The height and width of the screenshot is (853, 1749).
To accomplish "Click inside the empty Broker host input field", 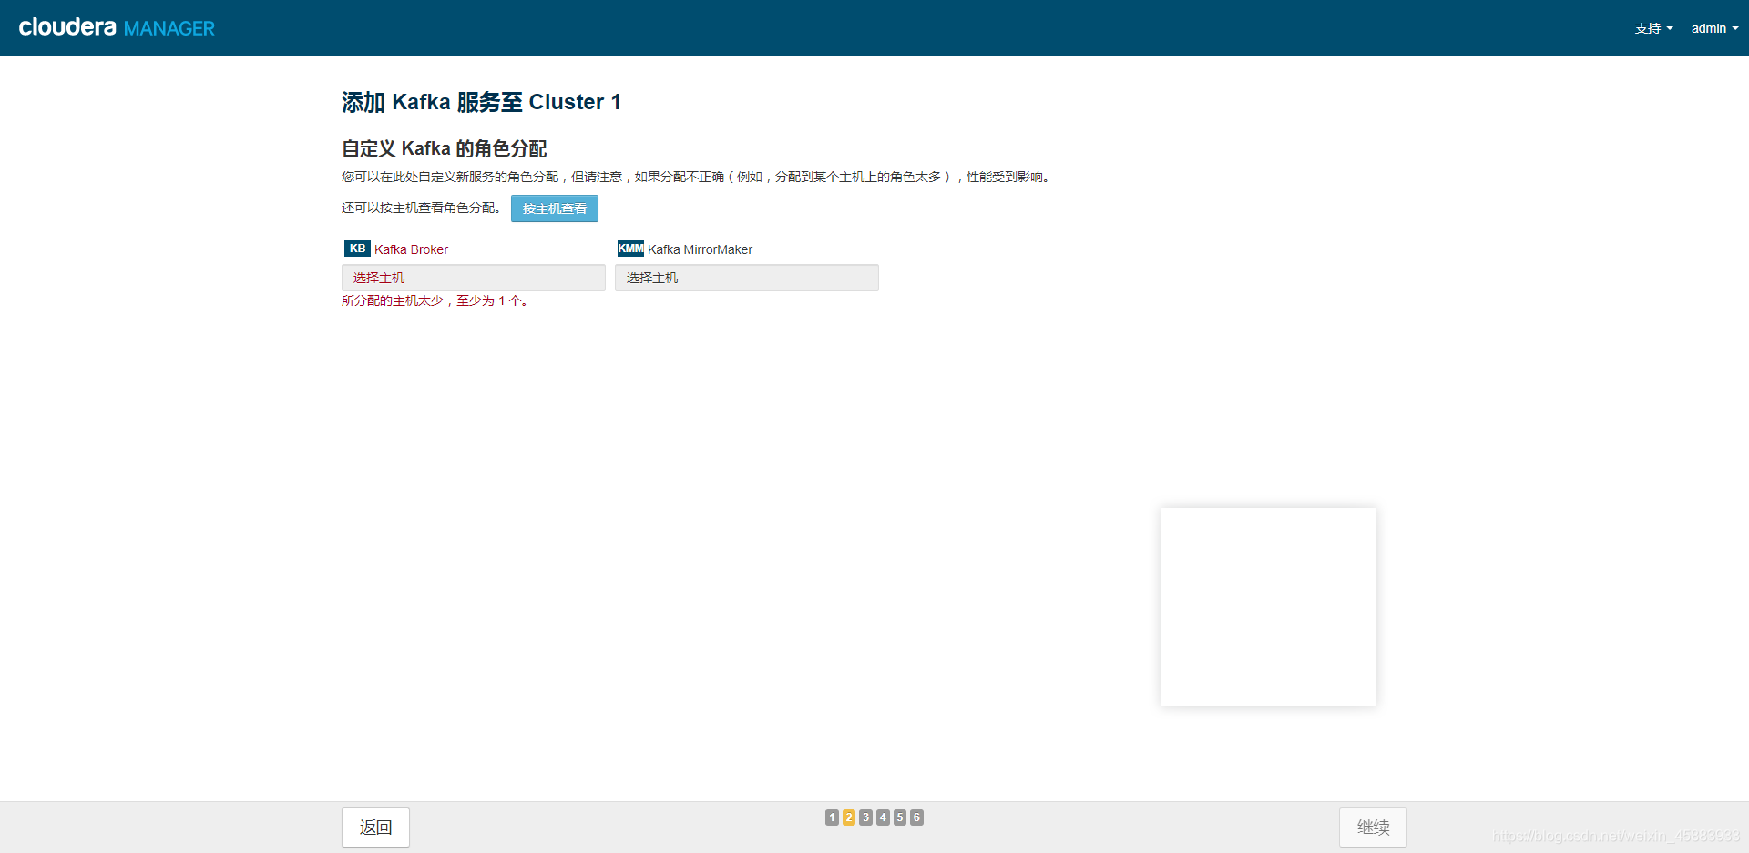I will click(473, 278).
